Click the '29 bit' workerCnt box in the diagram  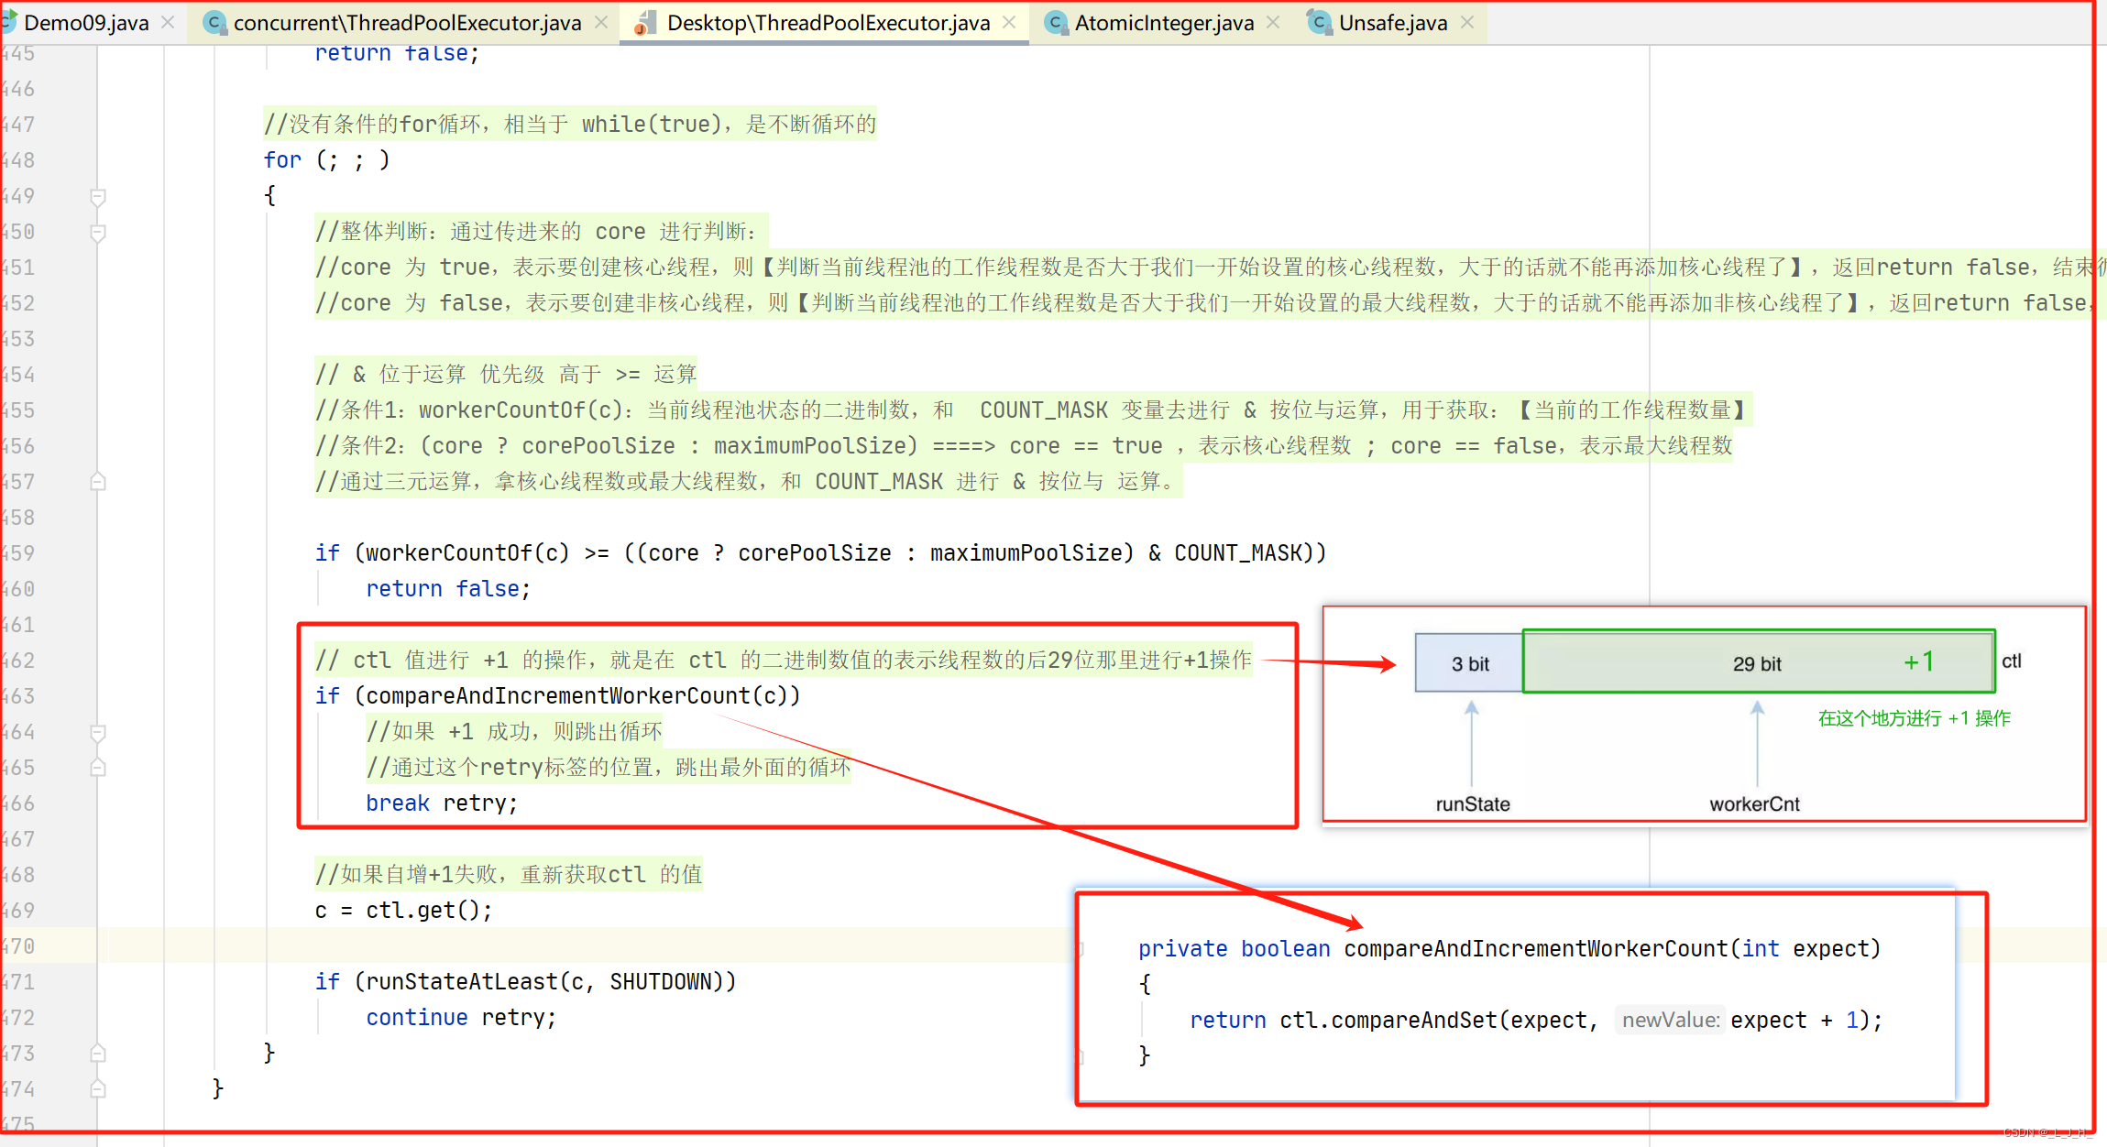tap(1759, 661)
